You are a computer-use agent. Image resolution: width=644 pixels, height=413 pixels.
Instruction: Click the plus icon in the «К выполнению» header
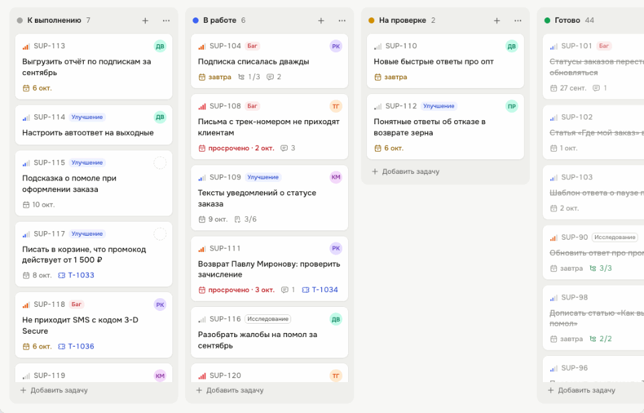point(145,21)
